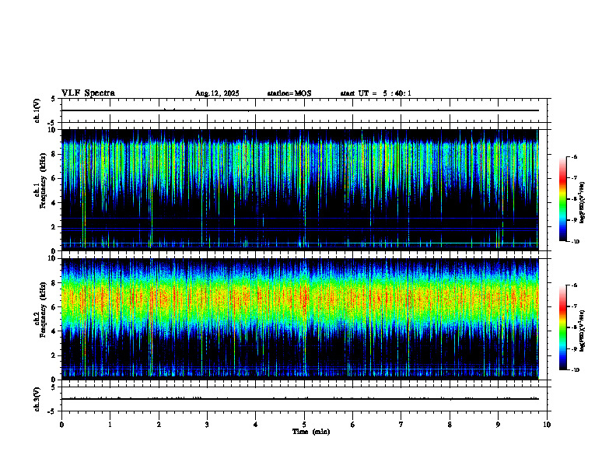Screen dimensions: 616x476
Task: Click the "8" frequency tick of ch.1 spectrogram
Action: pos(54,154)
